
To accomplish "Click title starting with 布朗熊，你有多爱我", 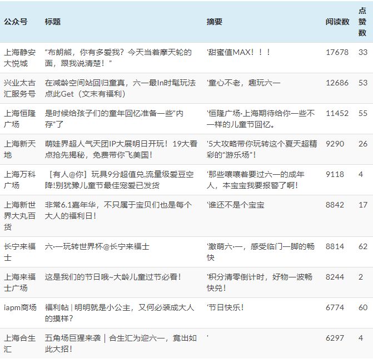I will coord(118,58).
